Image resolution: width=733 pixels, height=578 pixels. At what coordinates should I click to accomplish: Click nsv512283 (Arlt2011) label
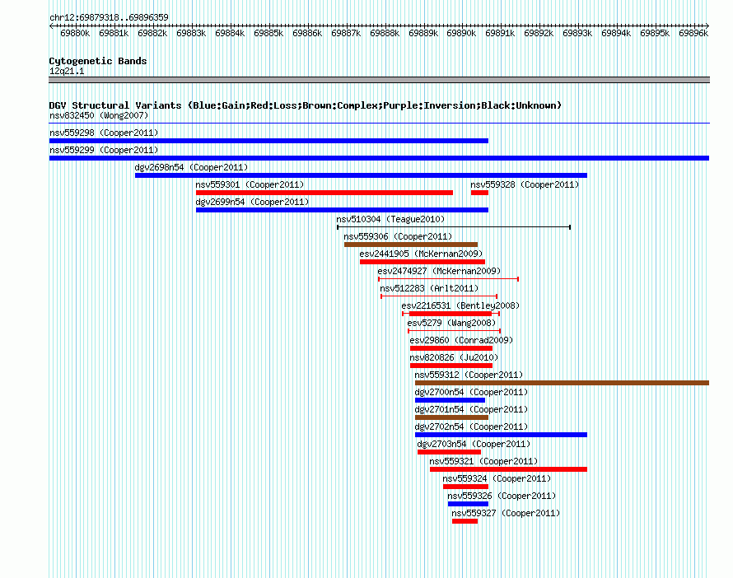[x=429, y=288]
